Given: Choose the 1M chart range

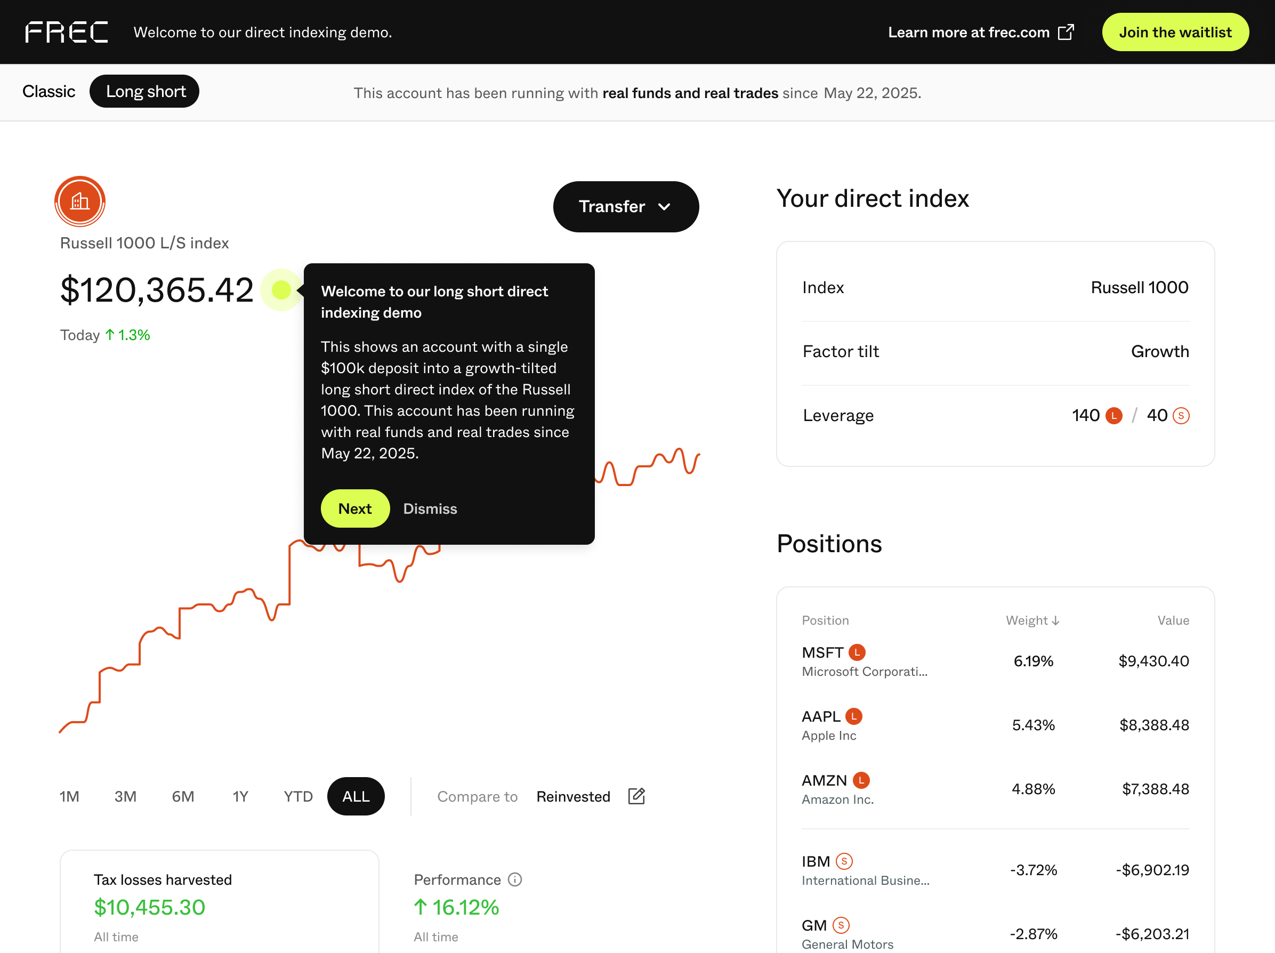Looking at the screenshot, I should (x=69, y=796).
